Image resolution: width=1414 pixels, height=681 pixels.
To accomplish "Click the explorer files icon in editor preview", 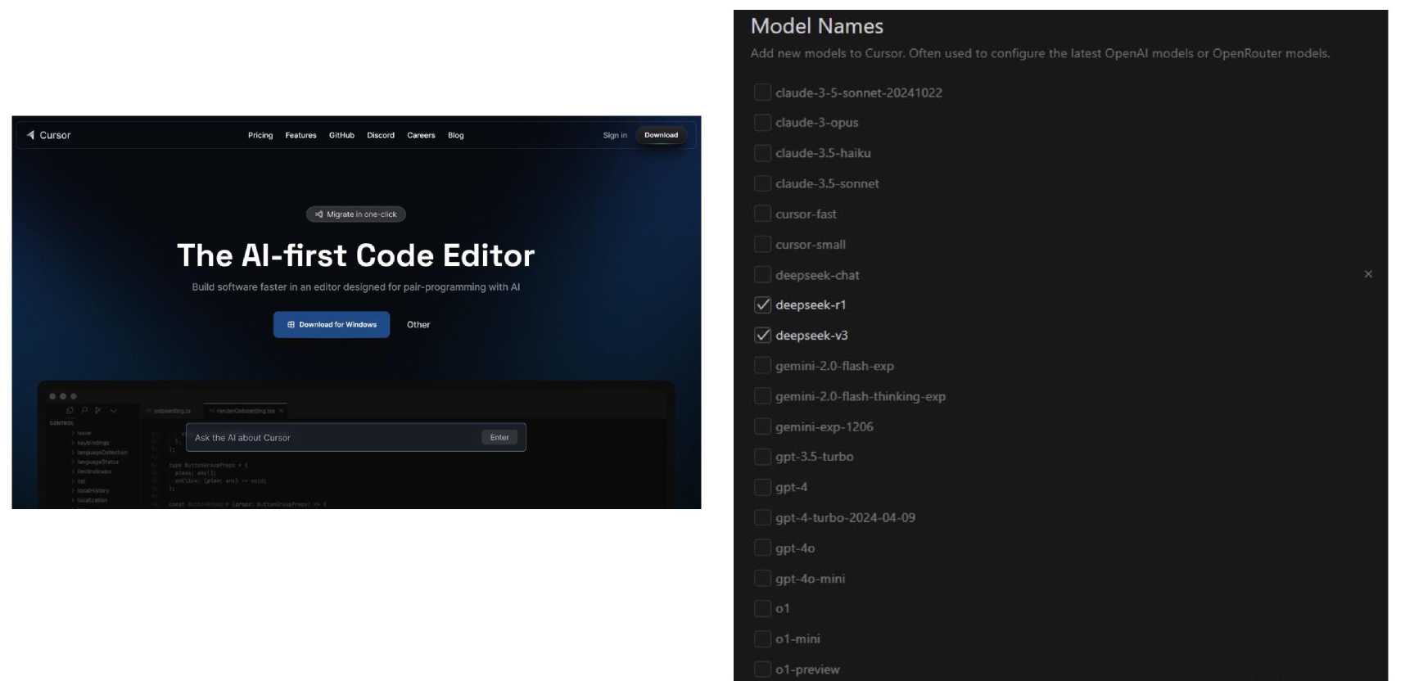I will click(x=70, y=411).
